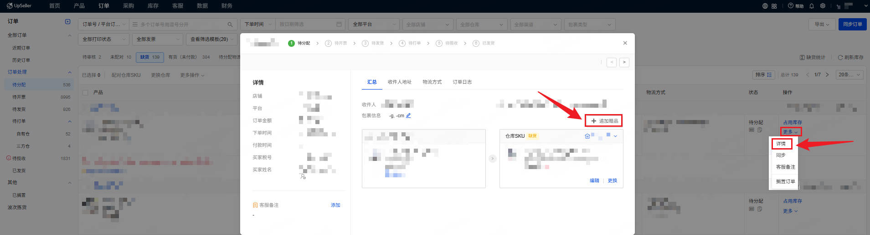Image resolution: width=870 pixels, height=235 pixels.
Task: Open the 全部打印状态 dropdown
Action: (103, 40)
